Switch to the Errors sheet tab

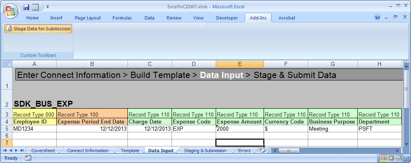(244, 151)
